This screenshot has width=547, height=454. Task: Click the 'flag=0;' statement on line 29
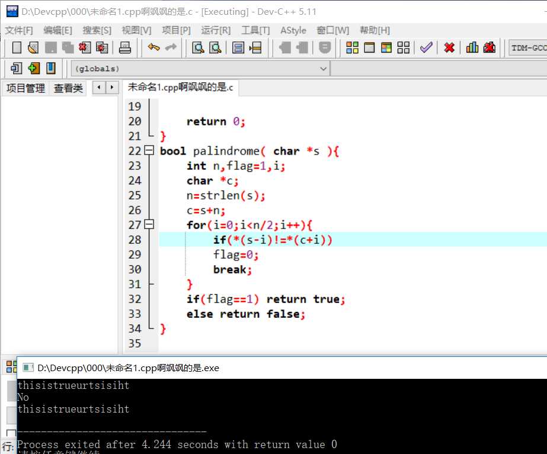click(236, 255)
